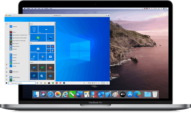Open Photos app in the dock
191x113 pixels.
pyautogui.click(x=58, y=94)
